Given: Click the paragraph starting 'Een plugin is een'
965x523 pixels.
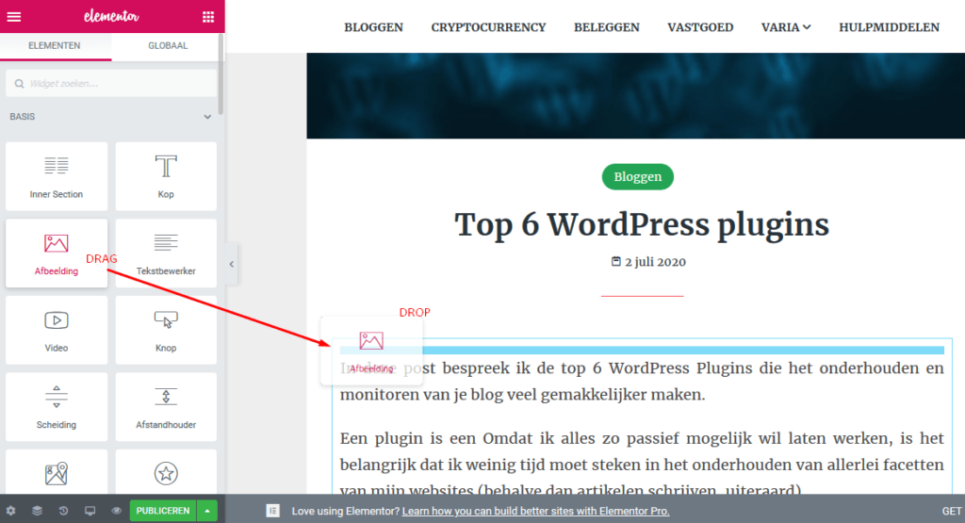Looking at the screenshot, I should pyautogui.click(x=642, y=465).
